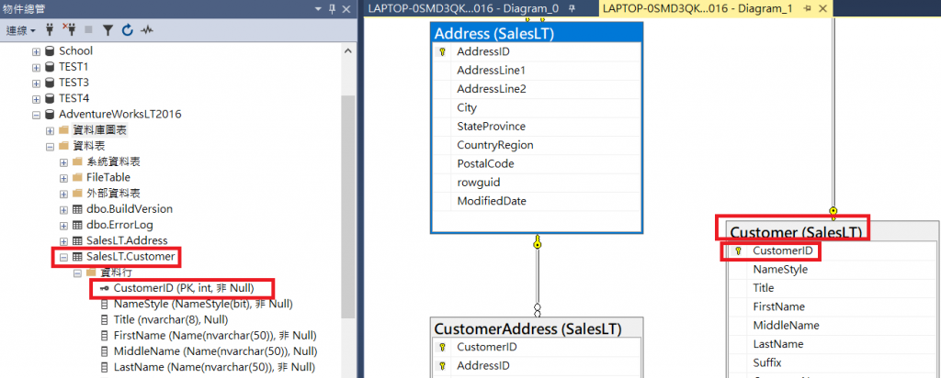The width and height of the screenshot is (941, 378).
Task: Select the NameStyle row in Customer diagram table
Action: coord(833,270)
